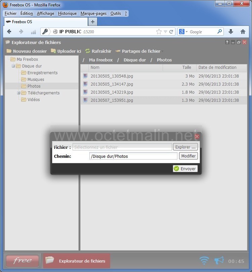Open the Outils menu

tap(116, 13)
